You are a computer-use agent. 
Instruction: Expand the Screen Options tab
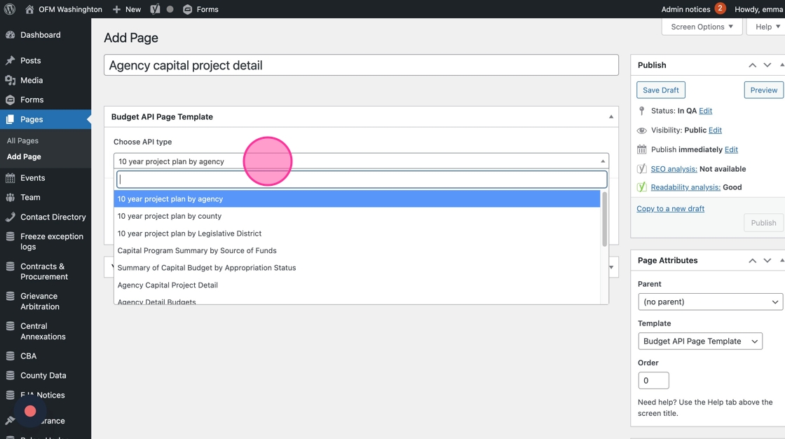click(702, 27)
